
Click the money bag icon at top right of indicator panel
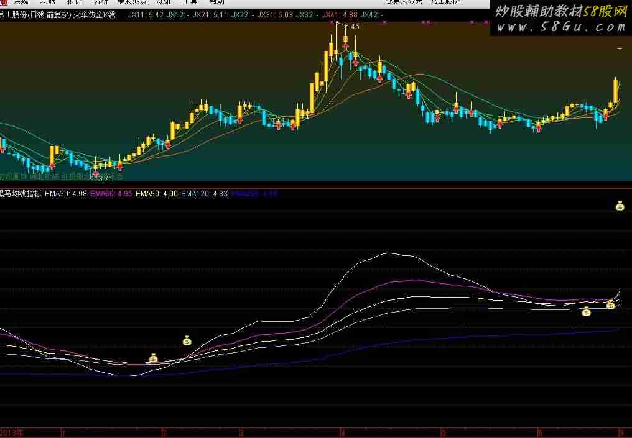[620, 206]
